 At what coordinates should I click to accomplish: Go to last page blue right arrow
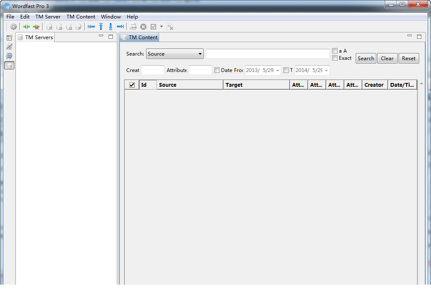(120, 27)
